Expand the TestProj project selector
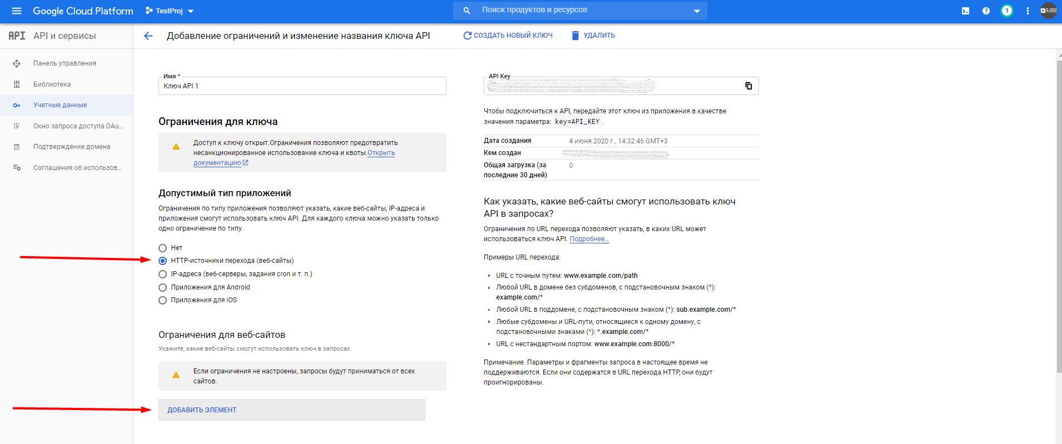The width and height of the screenshot is (1062, 444). [x=170, y=11]
